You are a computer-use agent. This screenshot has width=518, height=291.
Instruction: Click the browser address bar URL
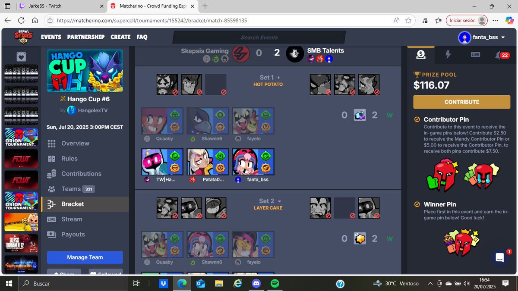[x=152, y=20]
